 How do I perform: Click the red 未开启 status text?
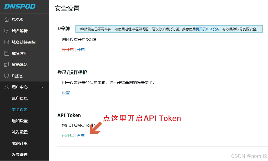coord(68,50)
